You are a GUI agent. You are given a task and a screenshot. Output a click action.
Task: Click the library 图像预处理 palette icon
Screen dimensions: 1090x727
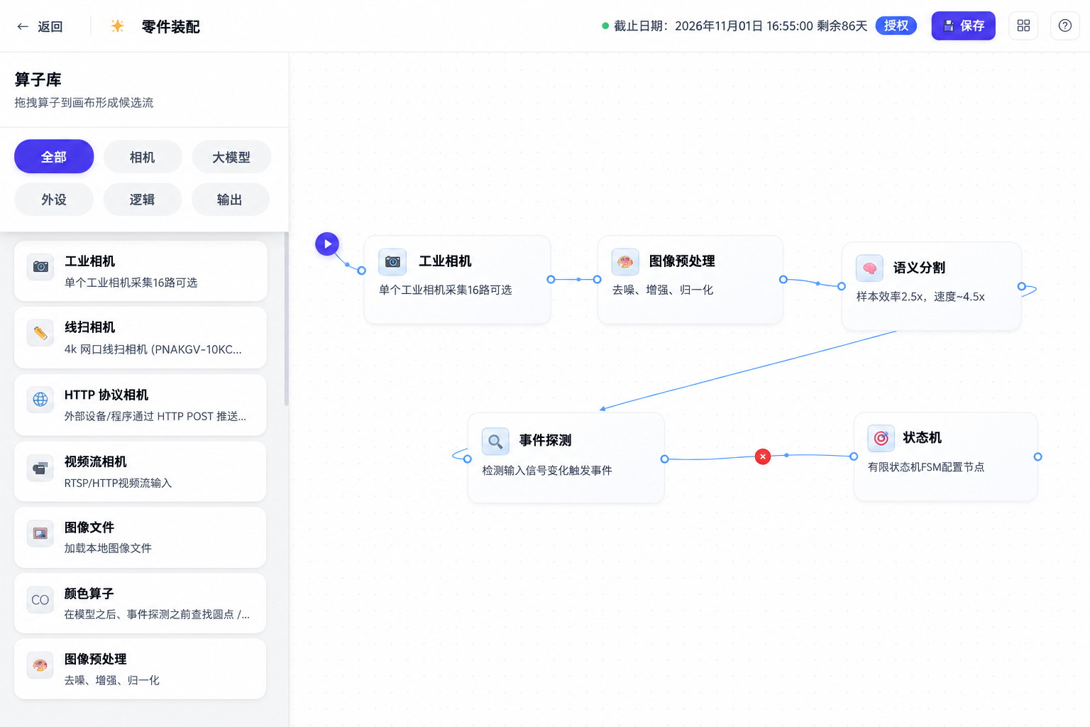coord(40,665)
